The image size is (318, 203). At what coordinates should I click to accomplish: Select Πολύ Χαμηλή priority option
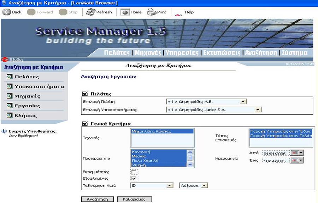159,160
